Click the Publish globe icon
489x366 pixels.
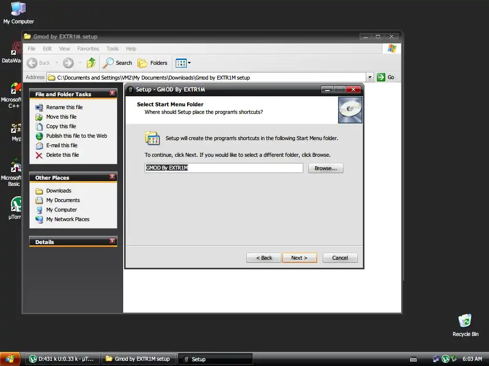click(39, 136)
